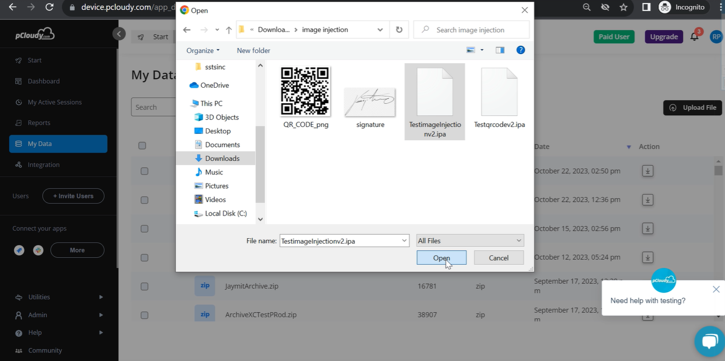Screen dimensions: 725x361
Task: Close the Need help with testing popup
Action: click(716, 289)
